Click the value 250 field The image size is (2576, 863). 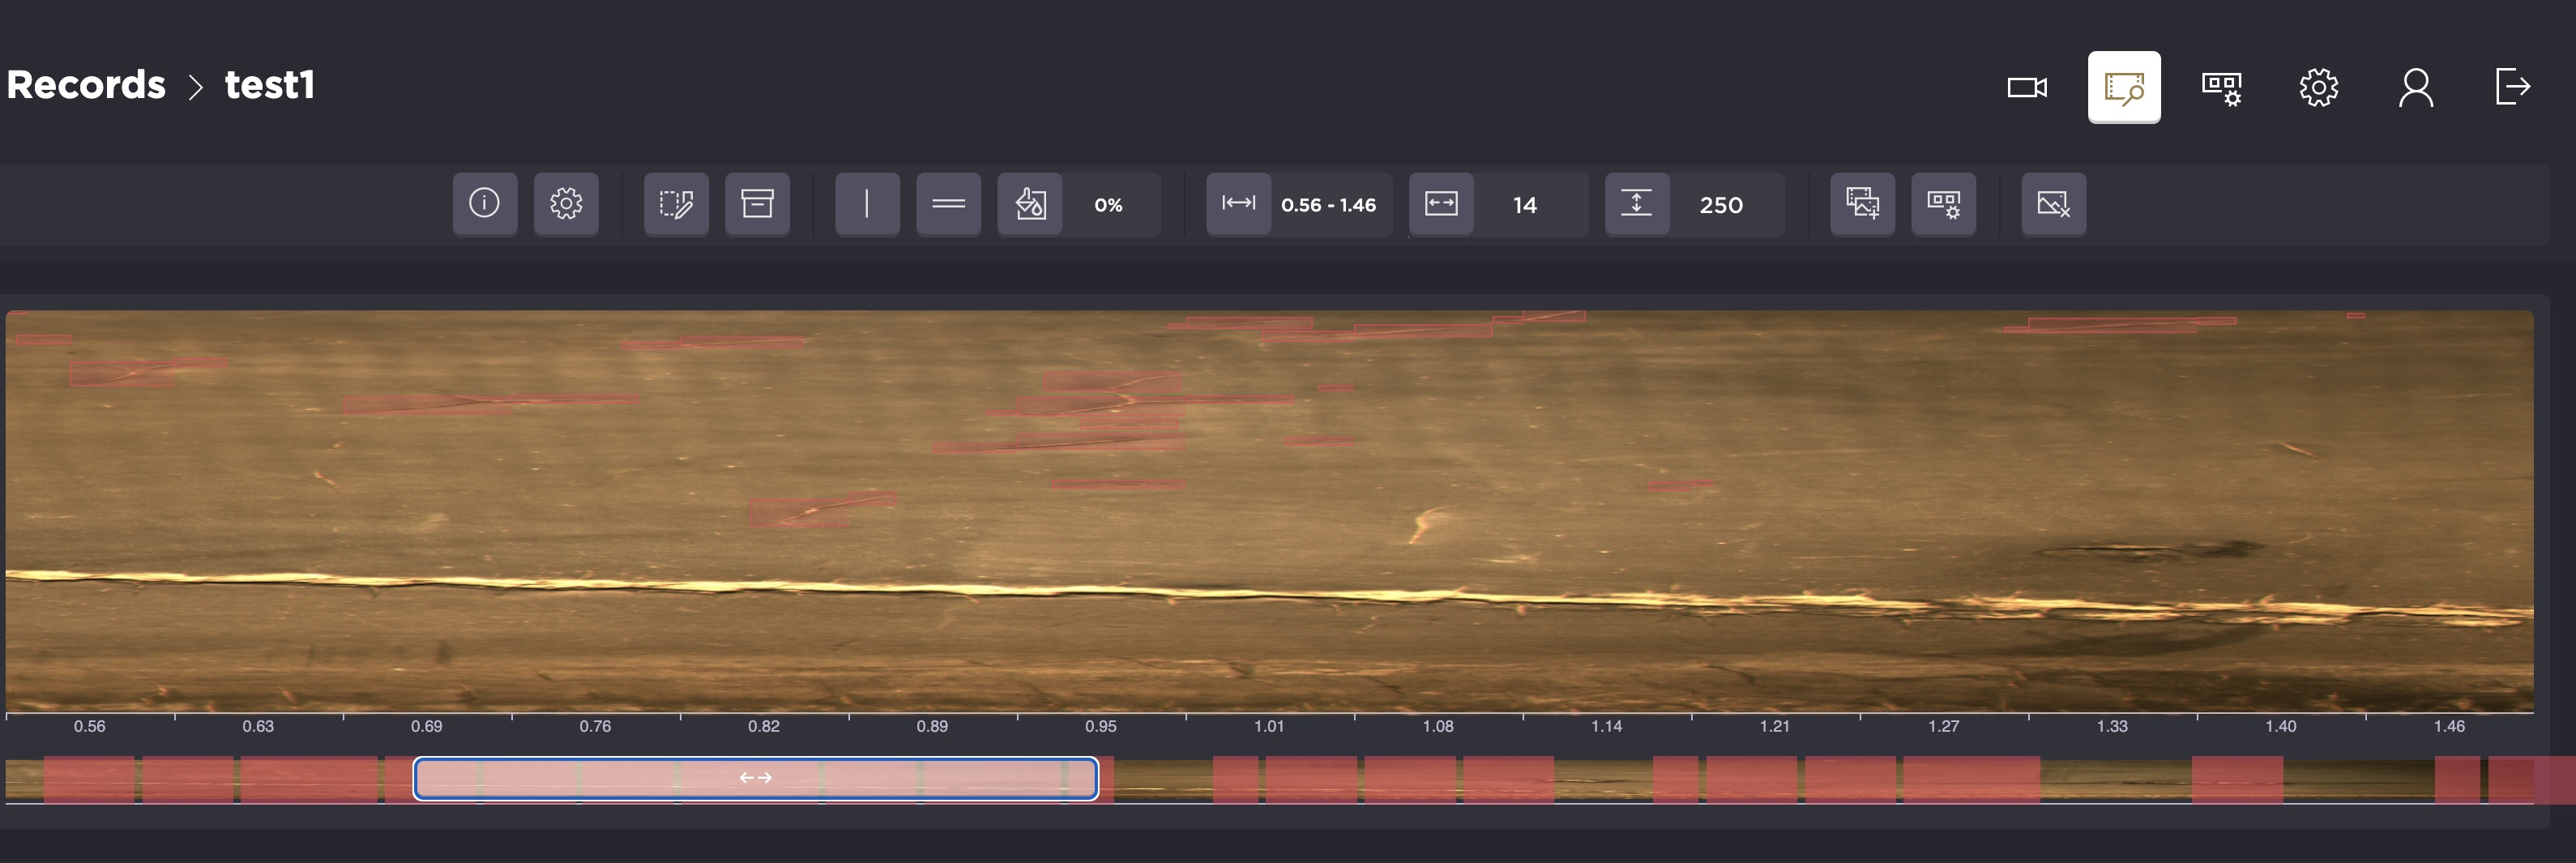click(x=1721, y=205)
